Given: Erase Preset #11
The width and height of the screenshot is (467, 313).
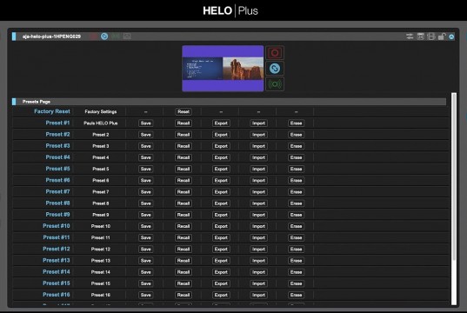Looking at the screenshot, I should click(x=296, y=237).
